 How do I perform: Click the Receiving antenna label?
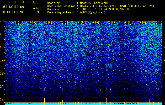pyautogui.click(x=60, y=12)
